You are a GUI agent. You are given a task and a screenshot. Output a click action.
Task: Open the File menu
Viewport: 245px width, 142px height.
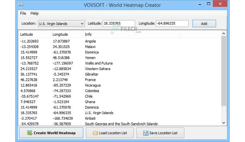23,13
